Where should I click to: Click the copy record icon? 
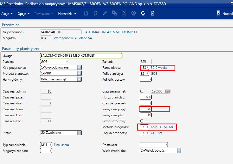[114, 13]
